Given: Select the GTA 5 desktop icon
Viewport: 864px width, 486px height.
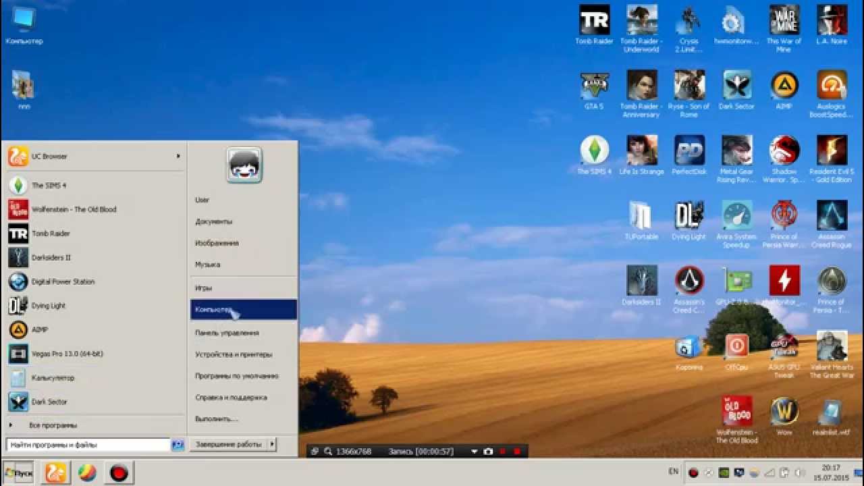Looking at the screenshot, I should tap(595, 90).
